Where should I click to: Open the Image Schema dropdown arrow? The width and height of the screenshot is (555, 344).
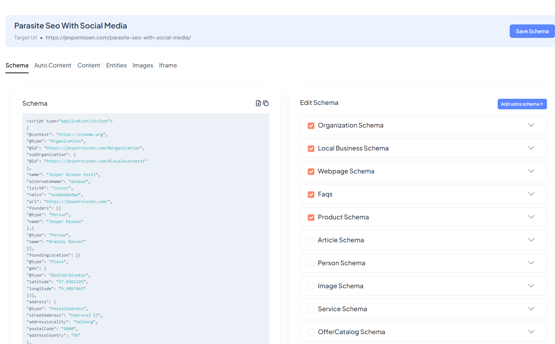click(x=531, y=286)
